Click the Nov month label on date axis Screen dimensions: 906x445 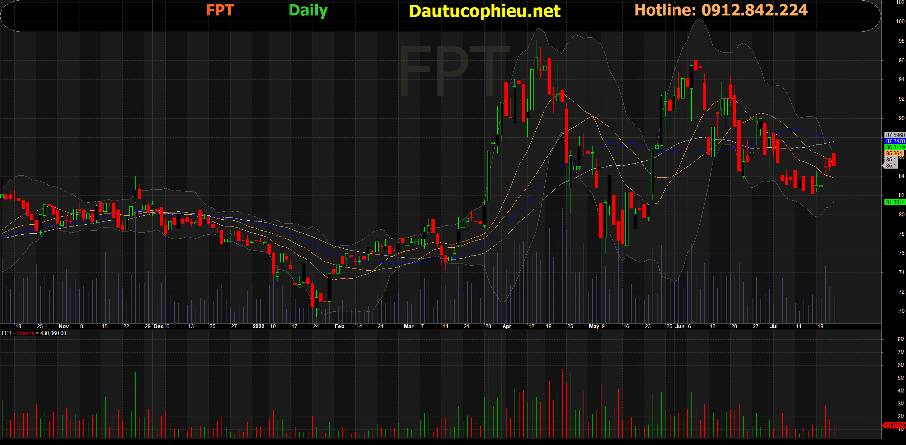[63, 326]
